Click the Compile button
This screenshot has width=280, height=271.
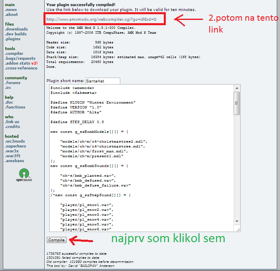click(x=56, y=240)
